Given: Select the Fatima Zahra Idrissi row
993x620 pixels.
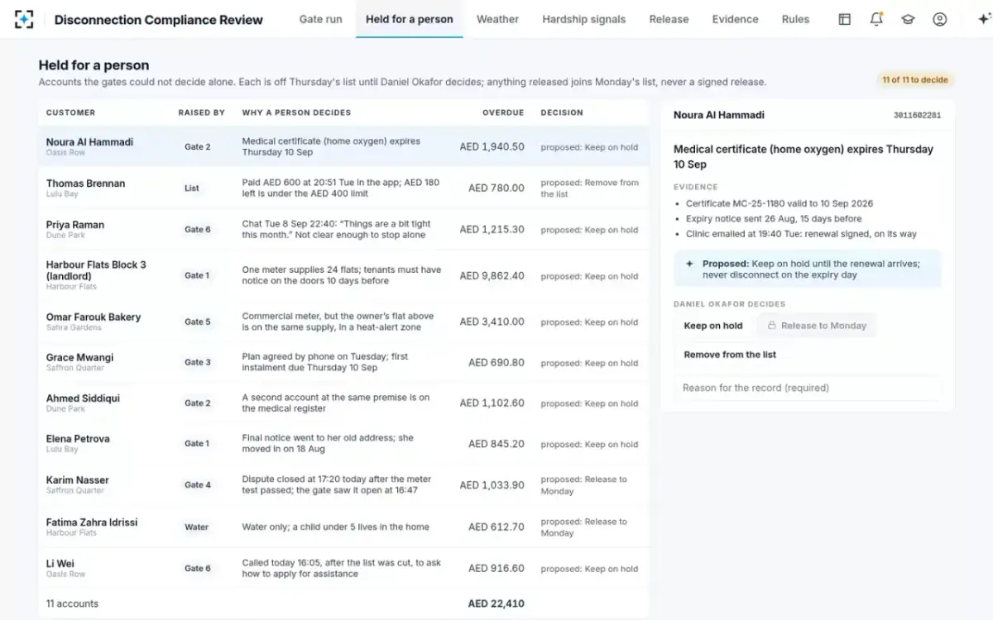Looking at the screenshot, I should click(x=343, y=527).
